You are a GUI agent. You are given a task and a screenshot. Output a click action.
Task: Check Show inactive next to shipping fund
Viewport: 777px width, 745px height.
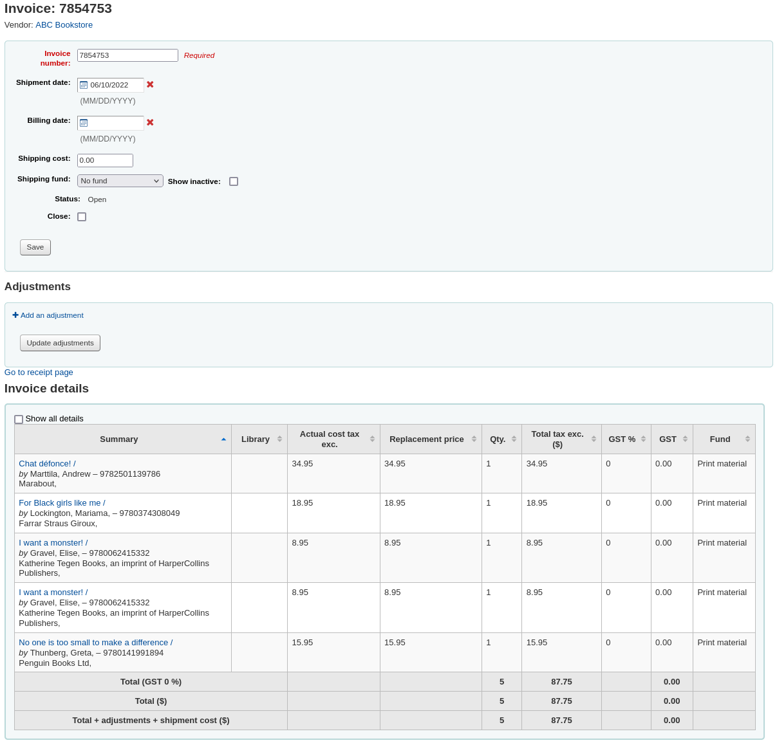coord(234,181)
